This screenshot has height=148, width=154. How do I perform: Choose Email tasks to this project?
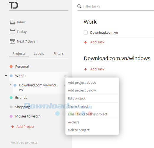click(x=88, y=114)
